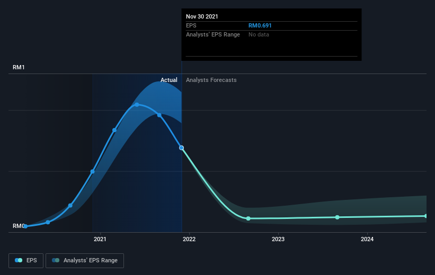435x275 pixels.
Task: Select the first EPS data point near RM0
Action: pyautogui.click(x=25, y=226)
